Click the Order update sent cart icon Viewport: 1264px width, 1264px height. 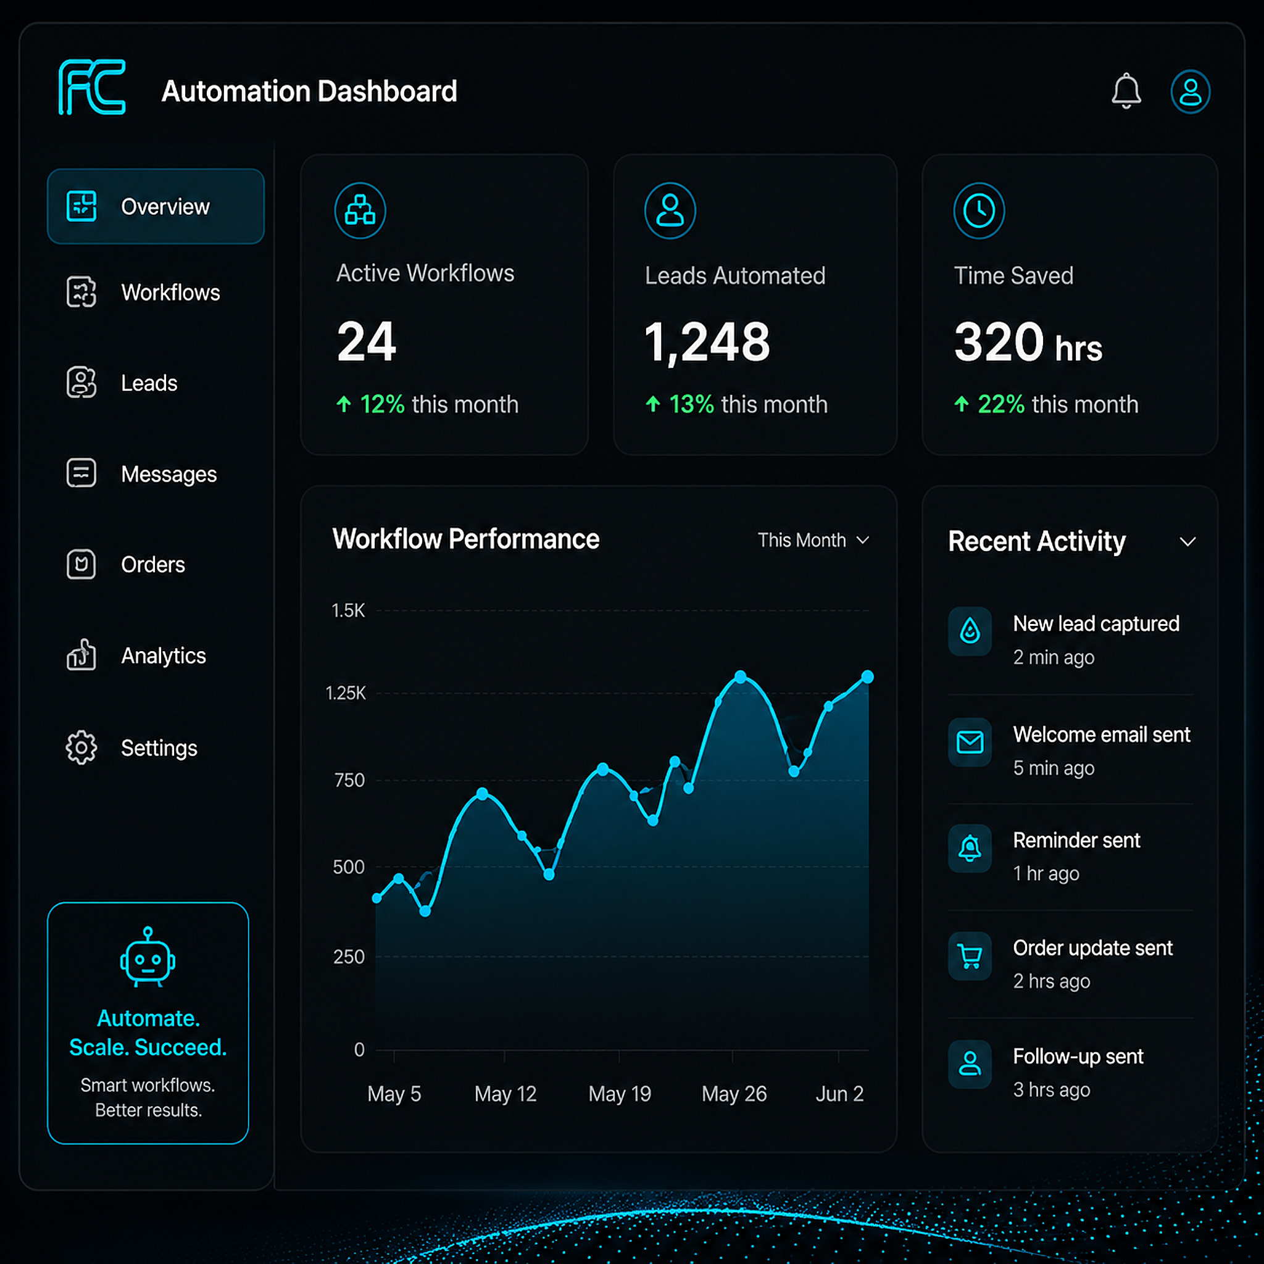tap(970, 956)
